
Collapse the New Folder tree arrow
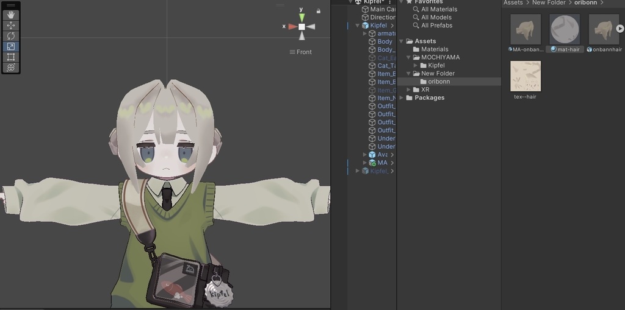pyautogui.click(x=408, y=73)
